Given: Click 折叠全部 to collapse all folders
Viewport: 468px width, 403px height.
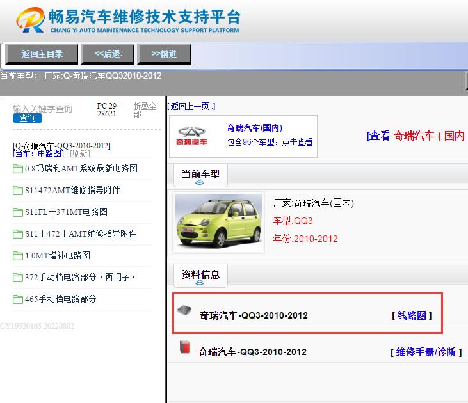Looking at the screenshot, I should click(145, 110).
